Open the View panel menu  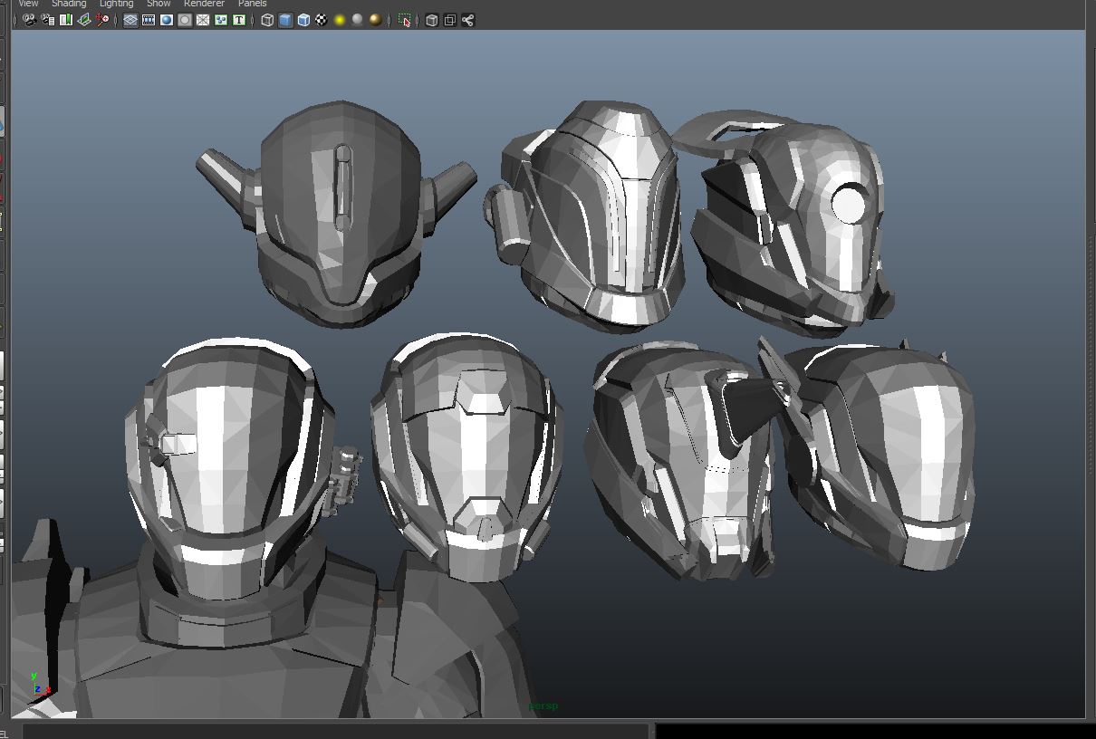pos(28,4)
